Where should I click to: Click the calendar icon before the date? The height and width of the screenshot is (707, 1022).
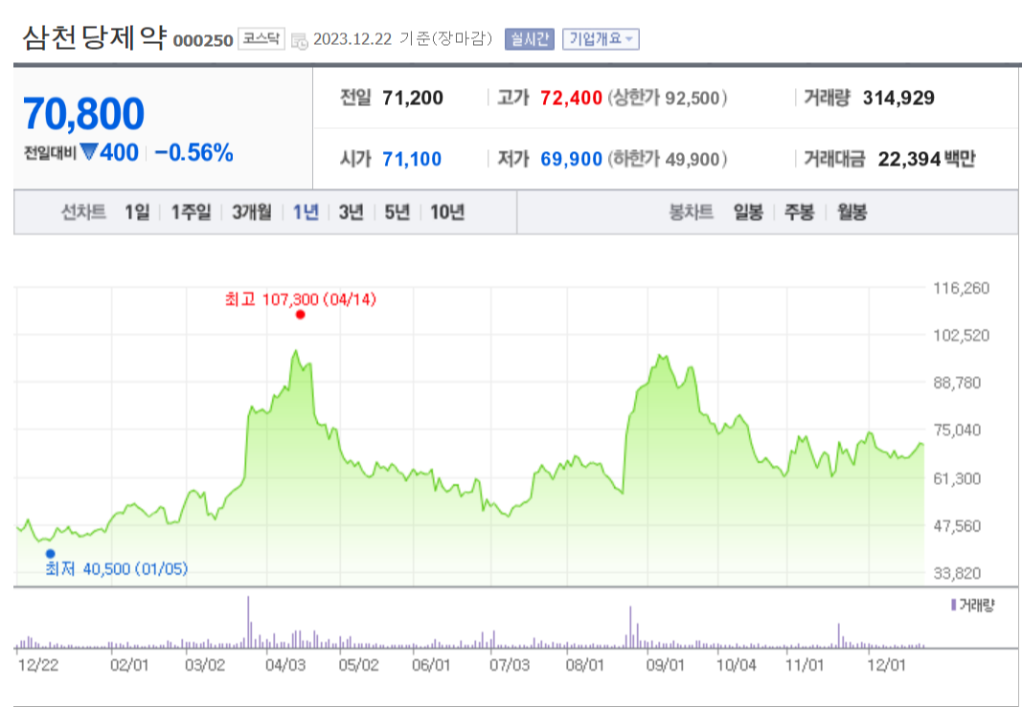coord(299,41)
